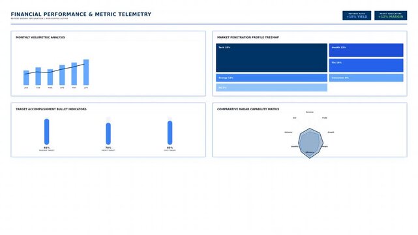Click the Growth label on radar chart

pyautogui.click(x=331, y=132)
